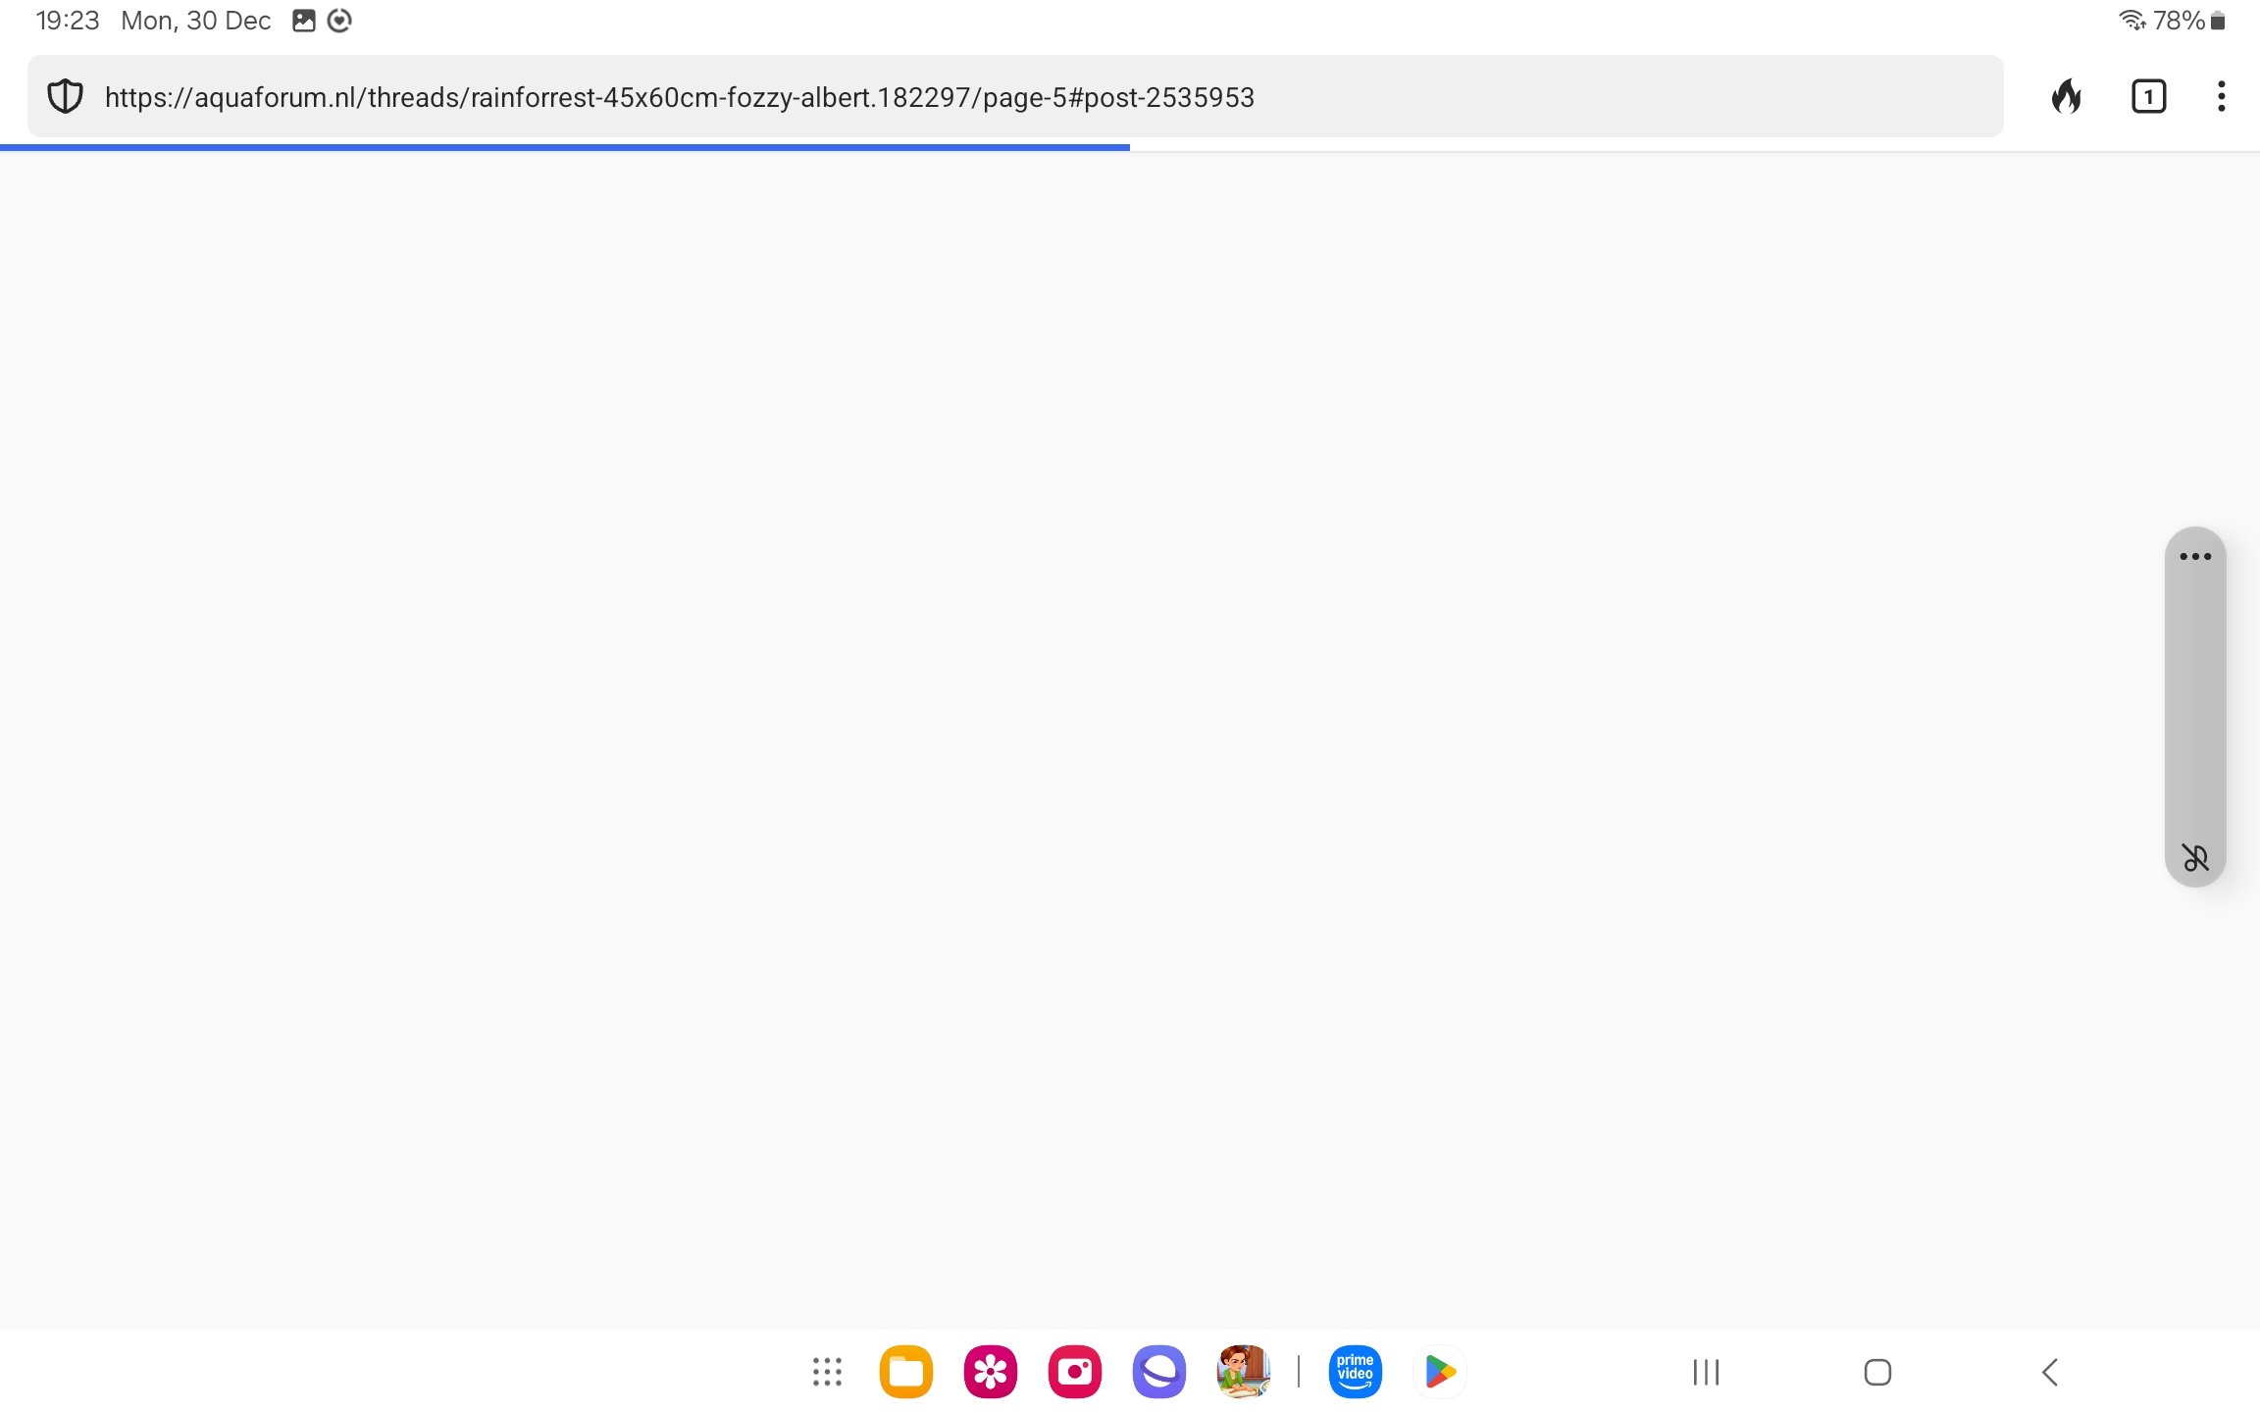Open the purple Samsung Internet browser
This screenshot has width=2260, height=1412.
point(1158,1372)
